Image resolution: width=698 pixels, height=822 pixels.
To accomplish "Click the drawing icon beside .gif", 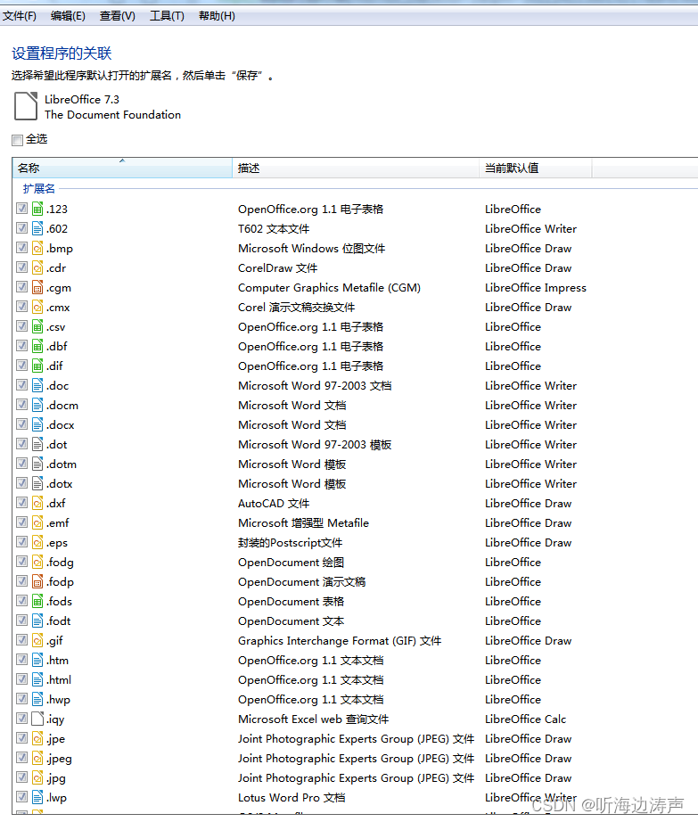I will (37, 640).
